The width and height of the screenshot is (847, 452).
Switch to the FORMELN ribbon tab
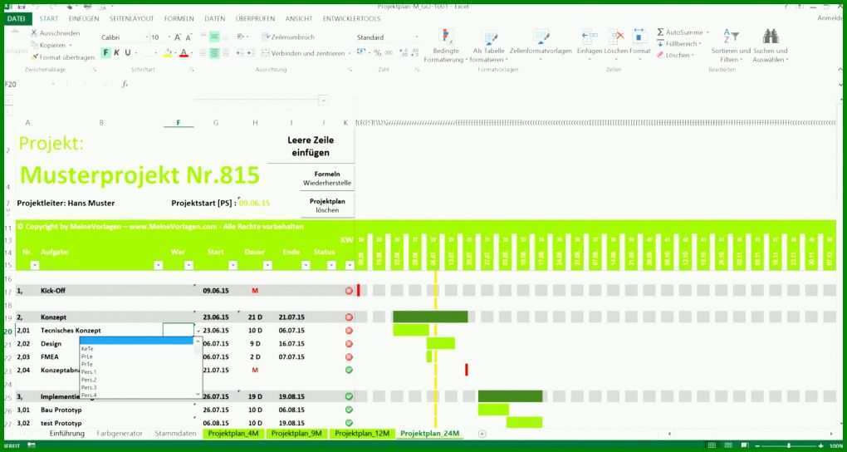(179, 18)
